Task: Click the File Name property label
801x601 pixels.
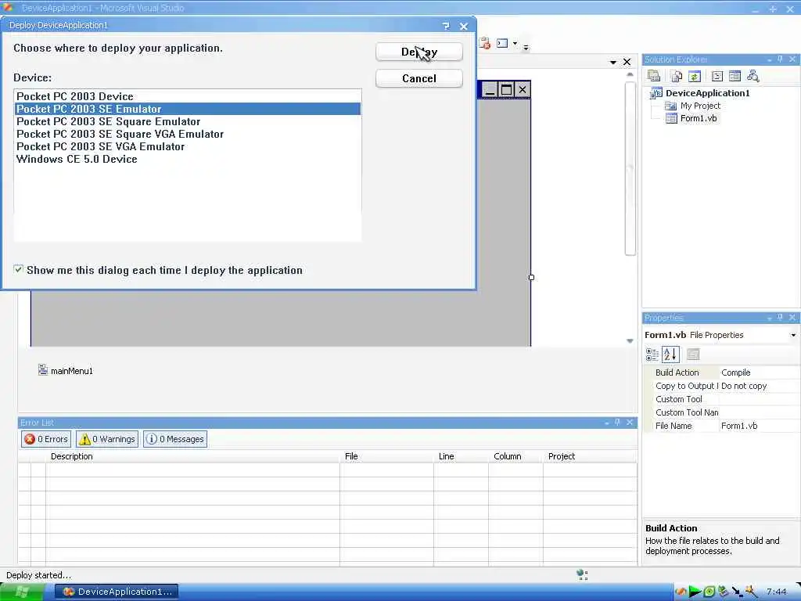Action: click(x=673, y=426)
